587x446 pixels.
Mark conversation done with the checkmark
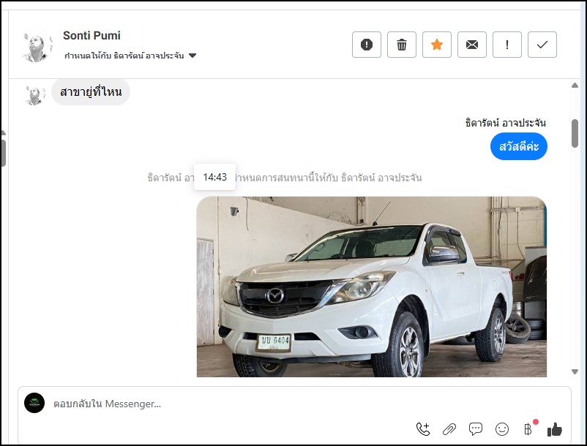[x=542, y=45]
